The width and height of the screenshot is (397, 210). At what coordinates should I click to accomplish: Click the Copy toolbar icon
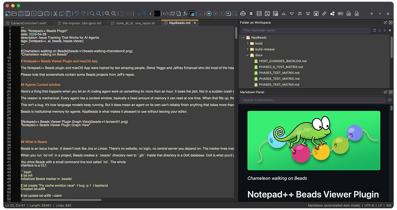[x=62, y=14]
